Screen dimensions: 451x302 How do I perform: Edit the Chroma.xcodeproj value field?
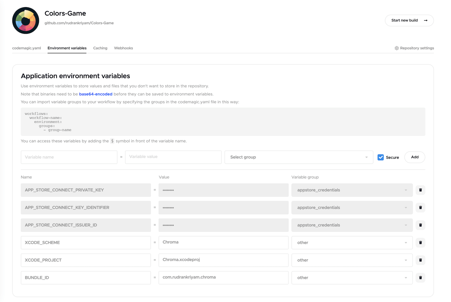[224, 260]
